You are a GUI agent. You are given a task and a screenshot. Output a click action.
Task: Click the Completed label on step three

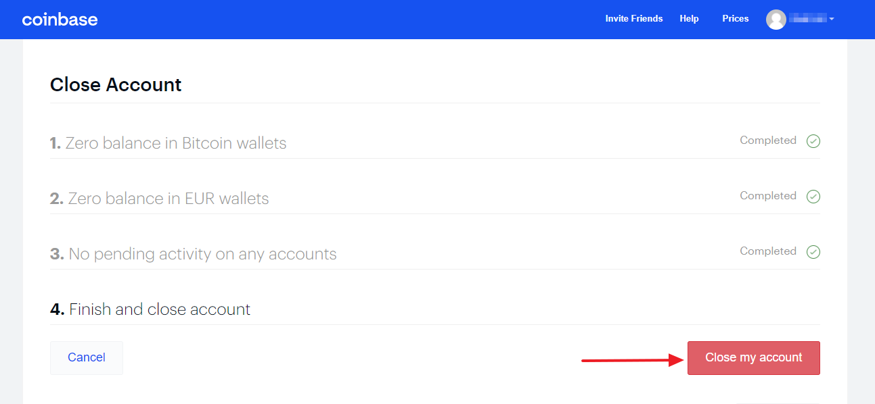click(x=768, y=251)
